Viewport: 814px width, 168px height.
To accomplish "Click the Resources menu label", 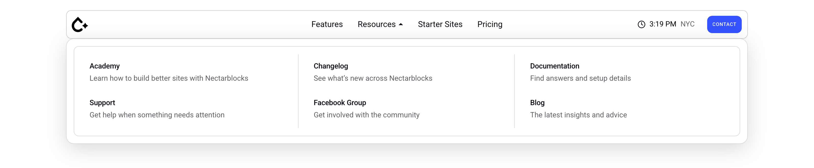I will point(376,24).
